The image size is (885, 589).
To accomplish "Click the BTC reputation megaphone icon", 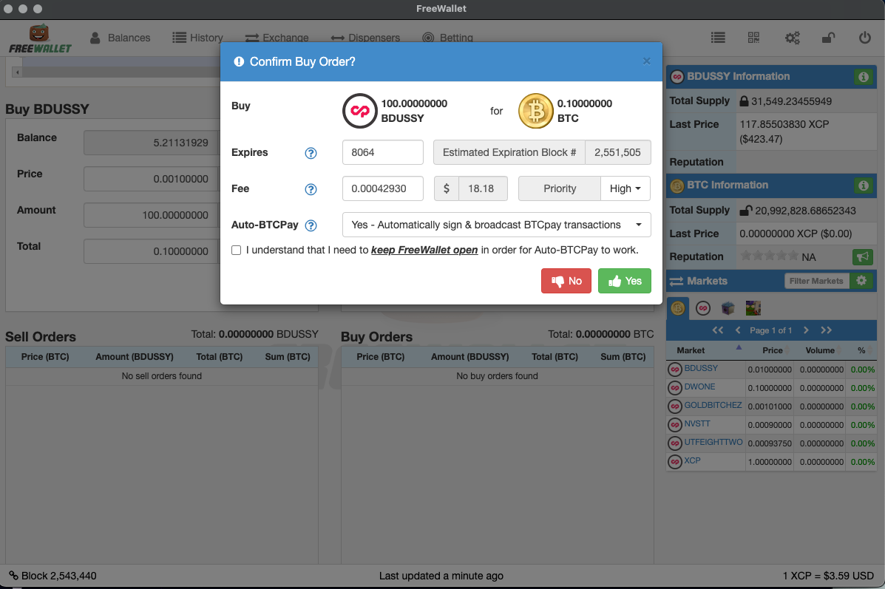I will coord(862,256).
